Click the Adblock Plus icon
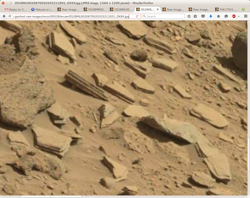This screenshot has height=198, width=250. point(234,16)
